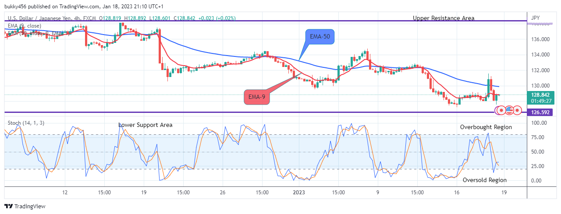This screenshot has width=561, height=214.
Task: Click the Overbought Region annotation text
Action: [x=486, y=127]
